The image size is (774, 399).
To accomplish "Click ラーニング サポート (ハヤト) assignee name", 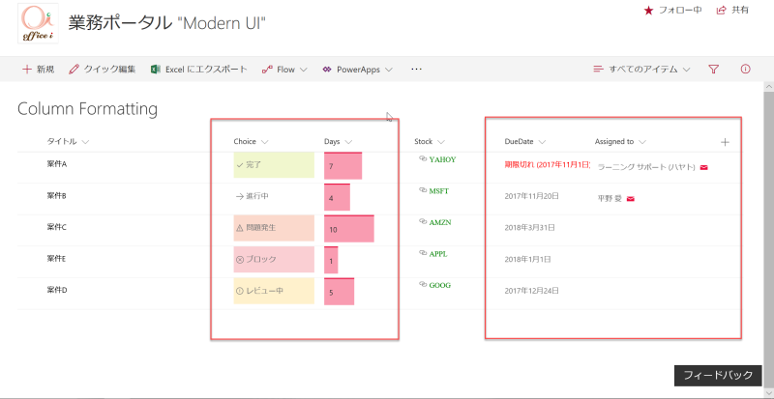I will click(646, 168).
